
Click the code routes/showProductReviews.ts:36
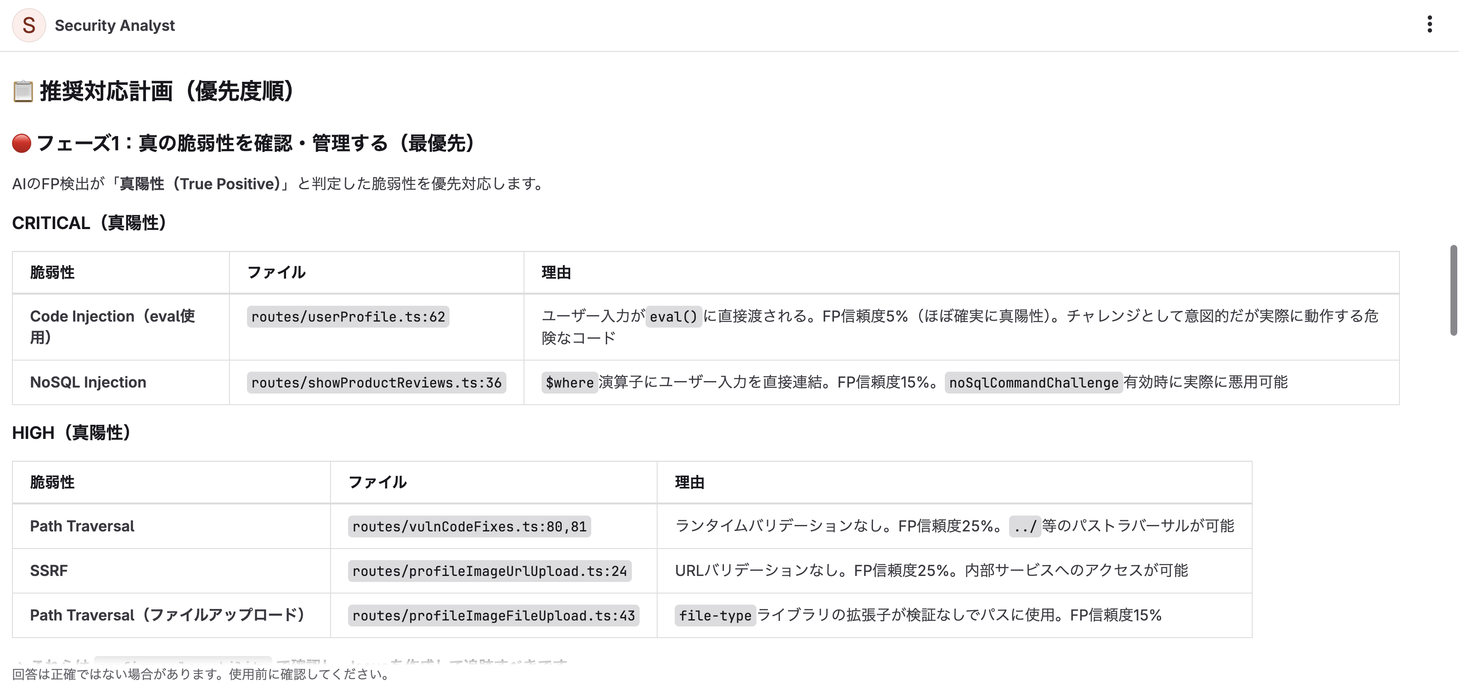[x=376, y=382]
